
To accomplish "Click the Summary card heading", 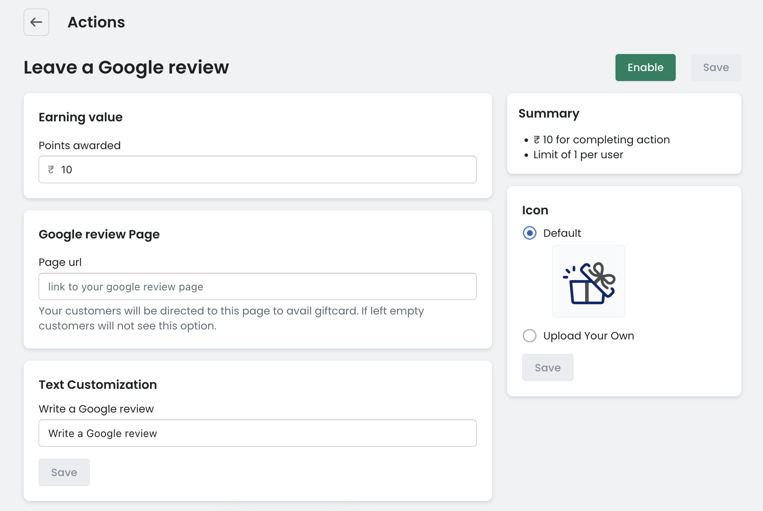I will coord(549,113).
